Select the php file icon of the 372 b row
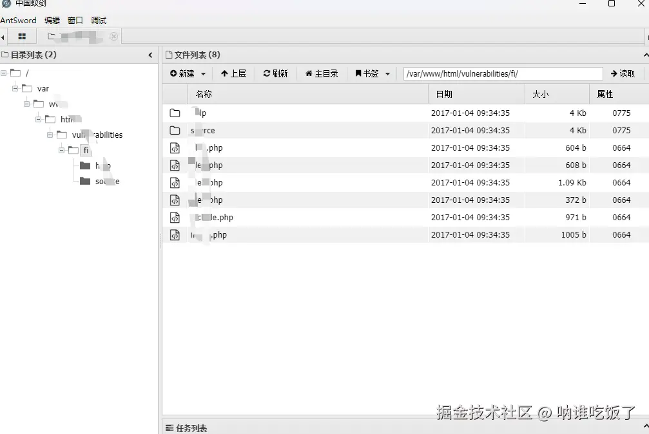Image resolution: width=649 pixels, height=434 pixels. click(175, 200)
